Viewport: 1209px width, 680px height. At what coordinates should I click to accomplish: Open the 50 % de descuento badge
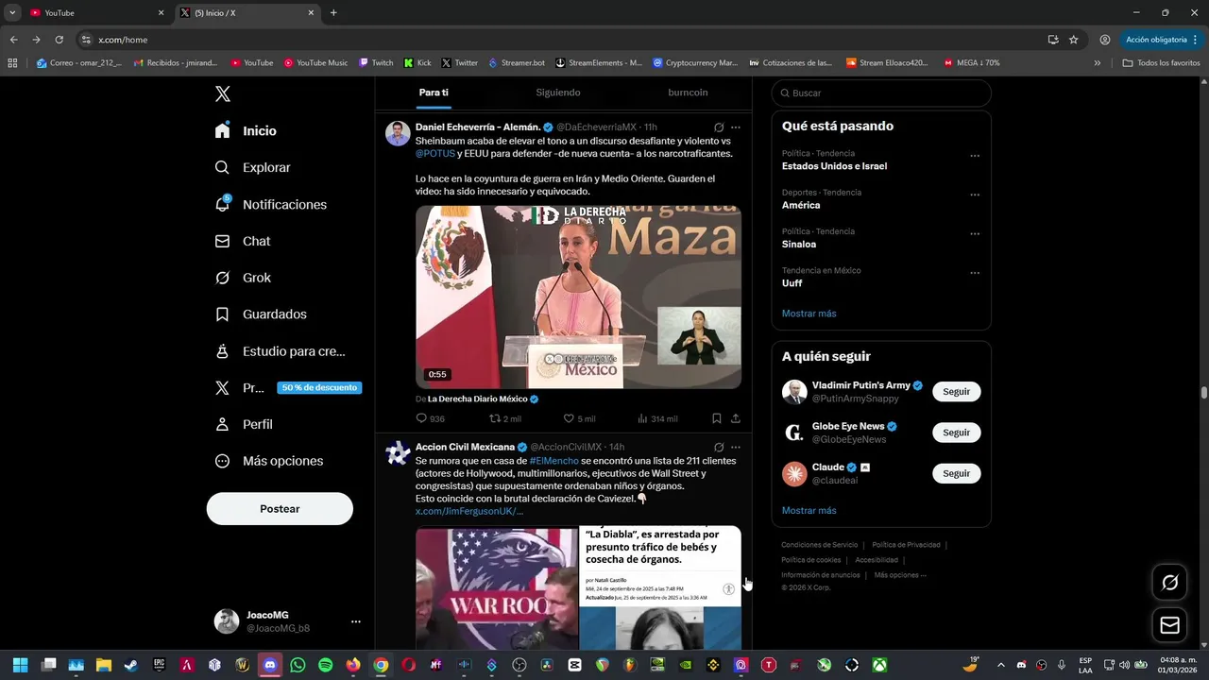pyautogui.click(x=319, y=388)
